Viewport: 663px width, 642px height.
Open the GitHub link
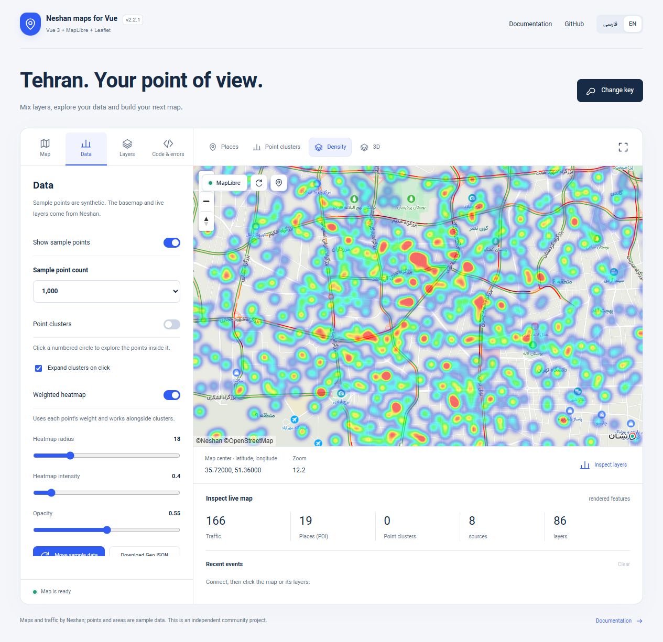(x=574, y=24)
